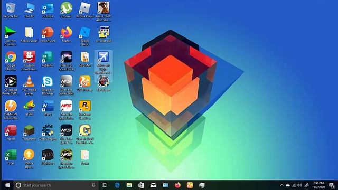The width and height of the screenshot is (338, 190).
Task: Open Microsoft Store from the taskbar
Action: click(x=141, y=185)
